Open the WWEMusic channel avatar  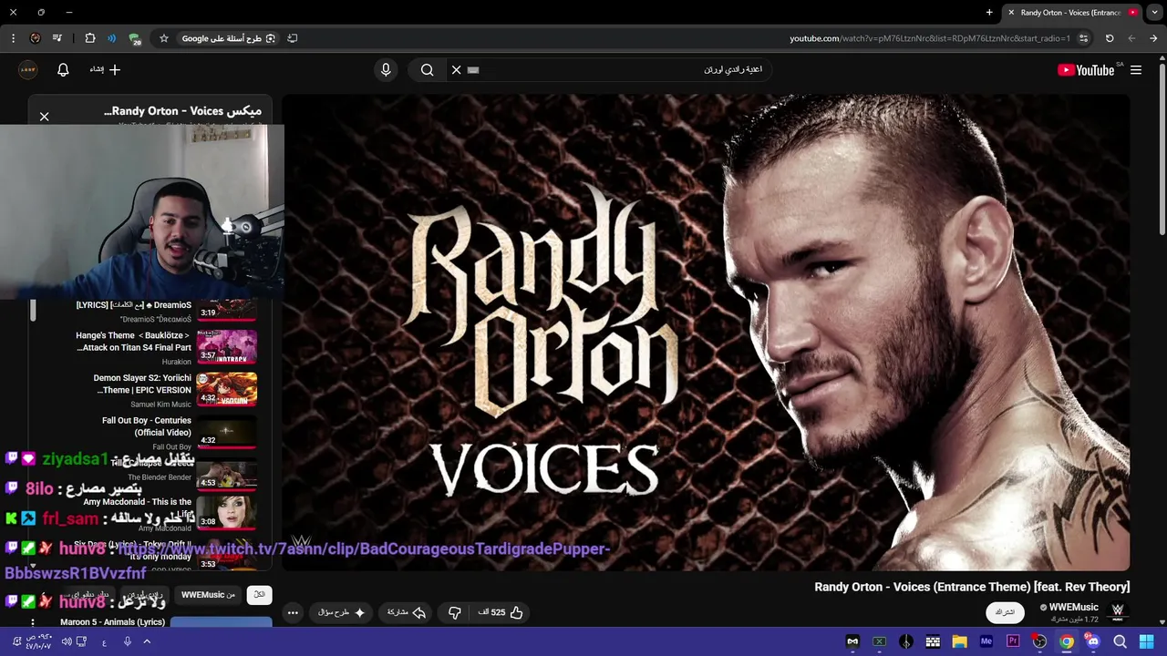click(x=1118, y=610)
